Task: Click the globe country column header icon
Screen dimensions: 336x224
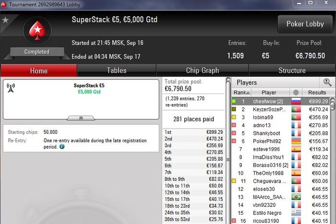Action: (x=296, y=93)
